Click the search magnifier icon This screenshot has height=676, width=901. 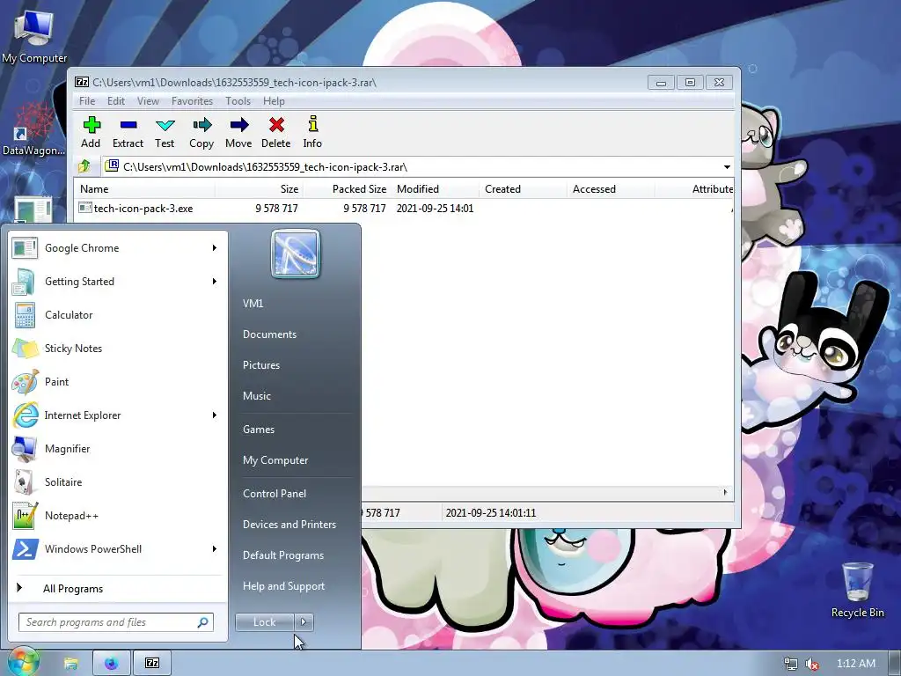point(203,622)
